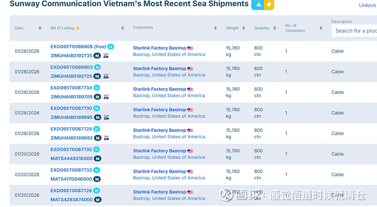Open the MATS4170846000 bill of lading link

(x=71, y=179)
